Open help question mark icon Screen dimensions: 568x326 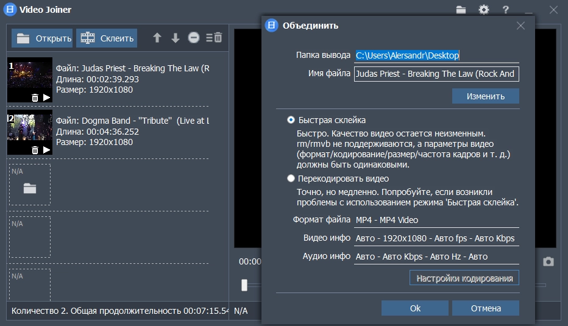tap(506, 10)
